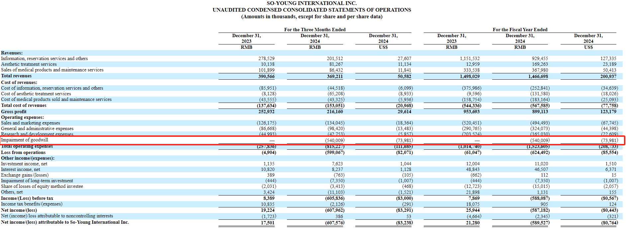Image resolution: width=626 pixels, height=231 pixels.
Task: Select the total revenues value 369,211
Action: click(x=335, y=76)
